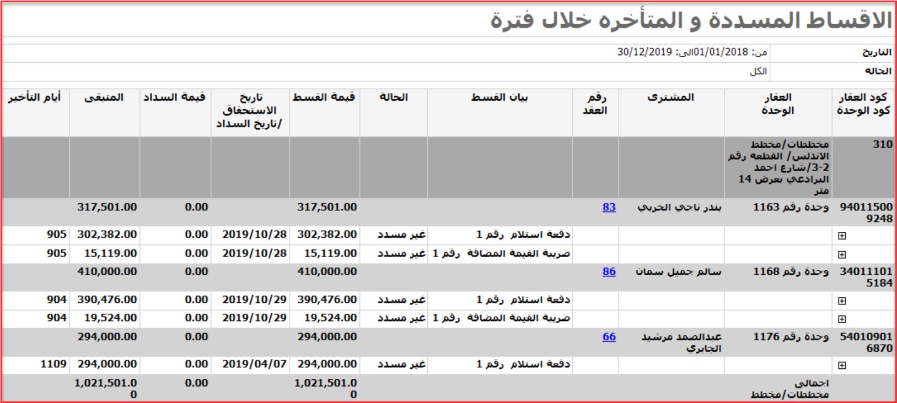The image size is (897, 403).
Task: Click due date 2019/04/07
Action: click(254, 364)
